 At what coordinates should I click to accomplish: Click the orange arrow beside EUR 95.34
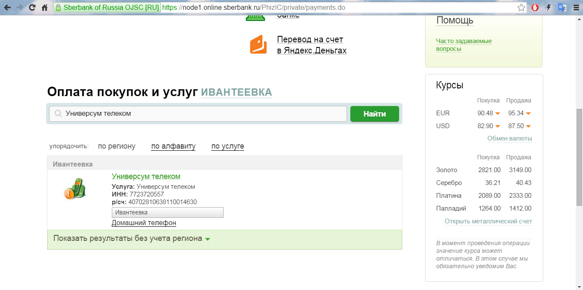click(528, 114)
